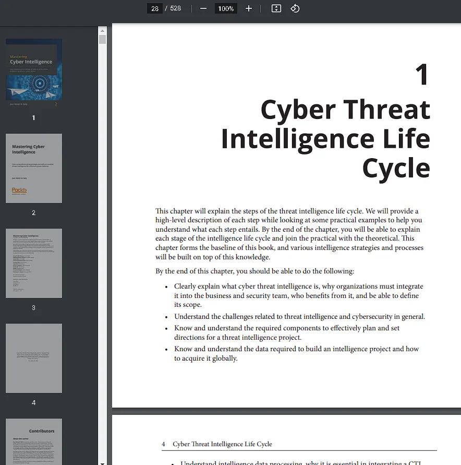Toggle the fit to page icon

point(276,8)
